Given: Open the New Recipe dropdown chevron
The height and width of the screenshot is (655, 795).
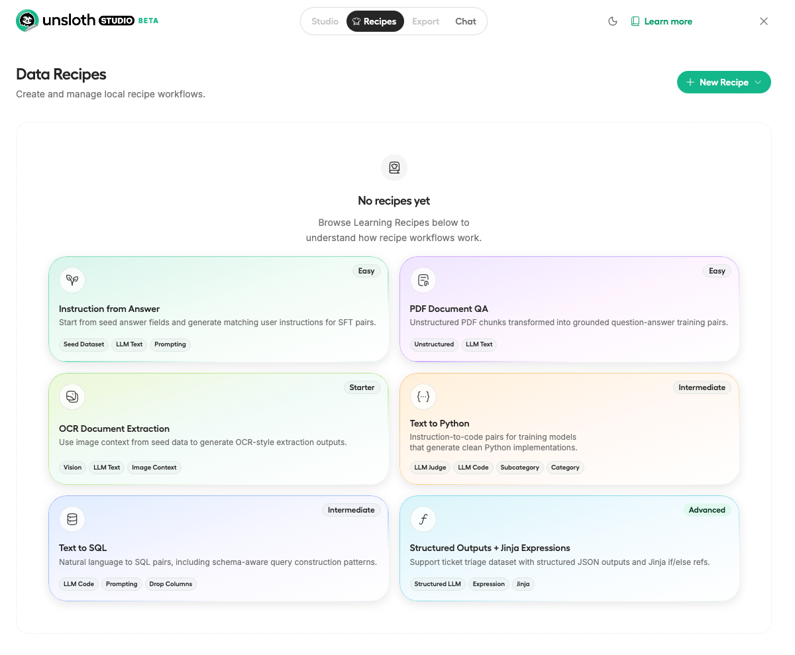Looking at the screenshot, I should (759, 83).
